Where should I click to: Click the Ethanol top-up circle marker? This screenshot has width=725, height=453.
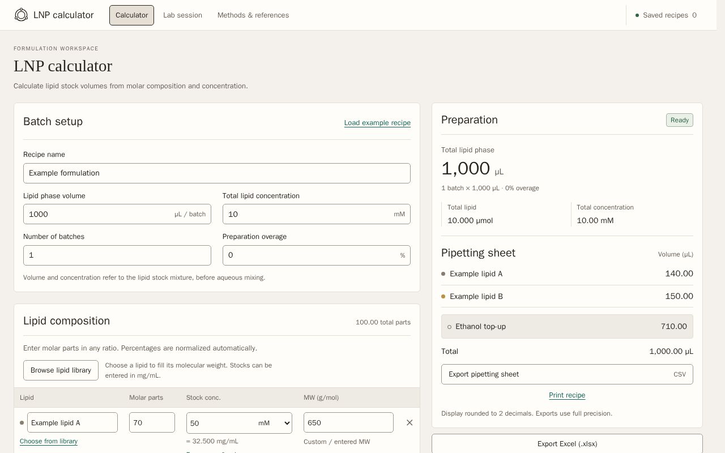[x=450, y=327]
